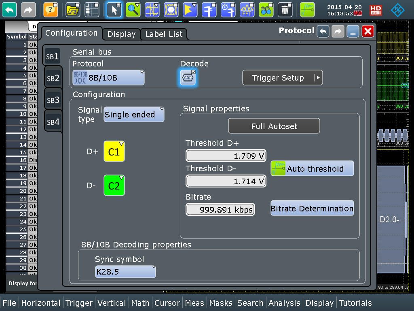The height and width of the screenshot is (311, 414).
Task: Select the arrow pointer selection tool
Action: tap(114, 10)
